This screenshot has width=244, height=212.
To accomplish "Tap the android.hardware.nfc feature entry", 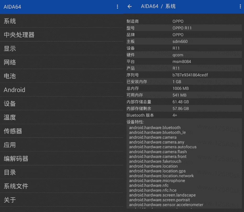I will pos(149,185).
